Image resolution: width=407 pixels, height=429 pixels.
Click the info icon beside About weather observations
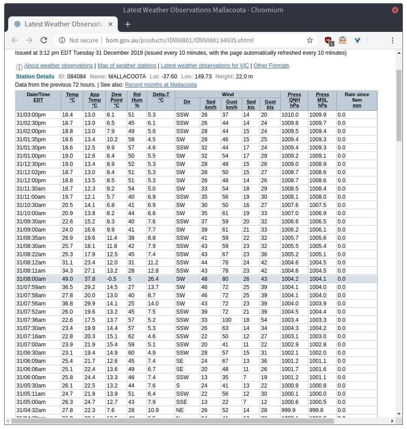19,67
